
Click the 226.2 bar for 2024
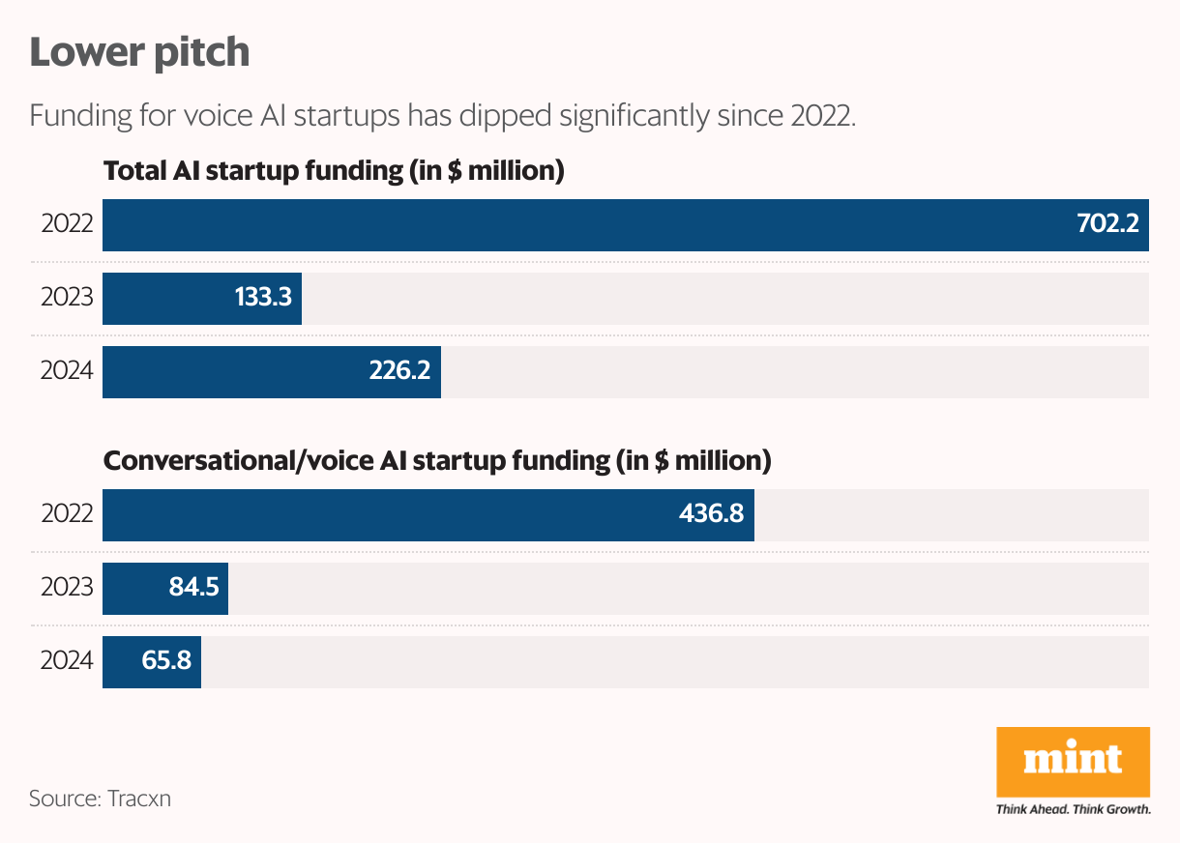tap(272, 371)
